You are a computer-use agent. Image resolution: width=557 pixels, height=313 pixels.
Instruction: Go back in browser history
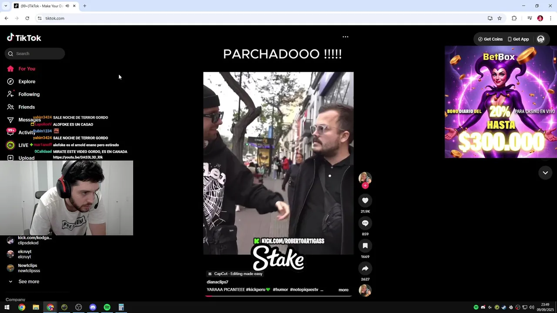(6, 18)
